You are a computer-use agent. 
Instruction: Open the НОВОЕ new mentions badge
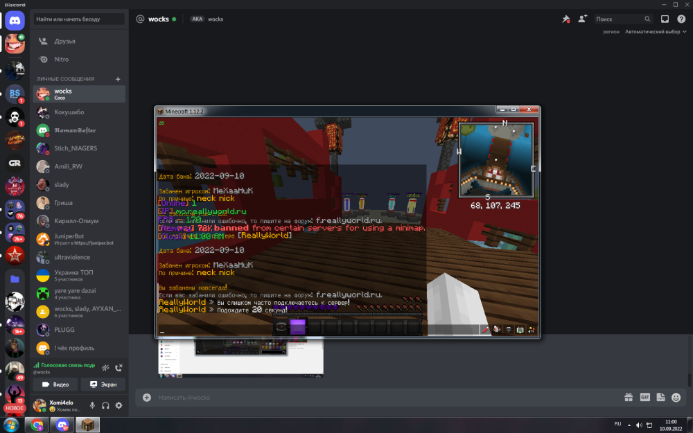coord(15,408)
